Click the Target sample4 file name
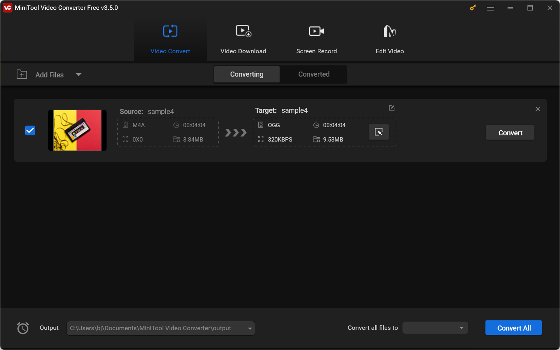Viewport: 560px width, 350px height. click(x=294, y=110)
